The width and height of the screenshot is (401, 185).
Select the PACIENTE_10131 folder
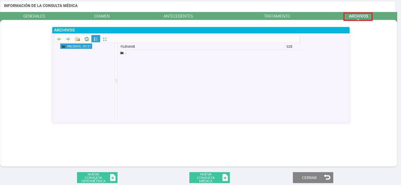(76, 46)
